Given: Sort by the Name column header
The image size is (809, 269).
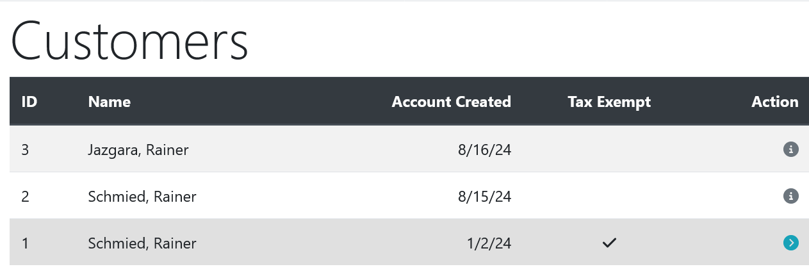Looking at the screenshot, I should tap(110, 102).
